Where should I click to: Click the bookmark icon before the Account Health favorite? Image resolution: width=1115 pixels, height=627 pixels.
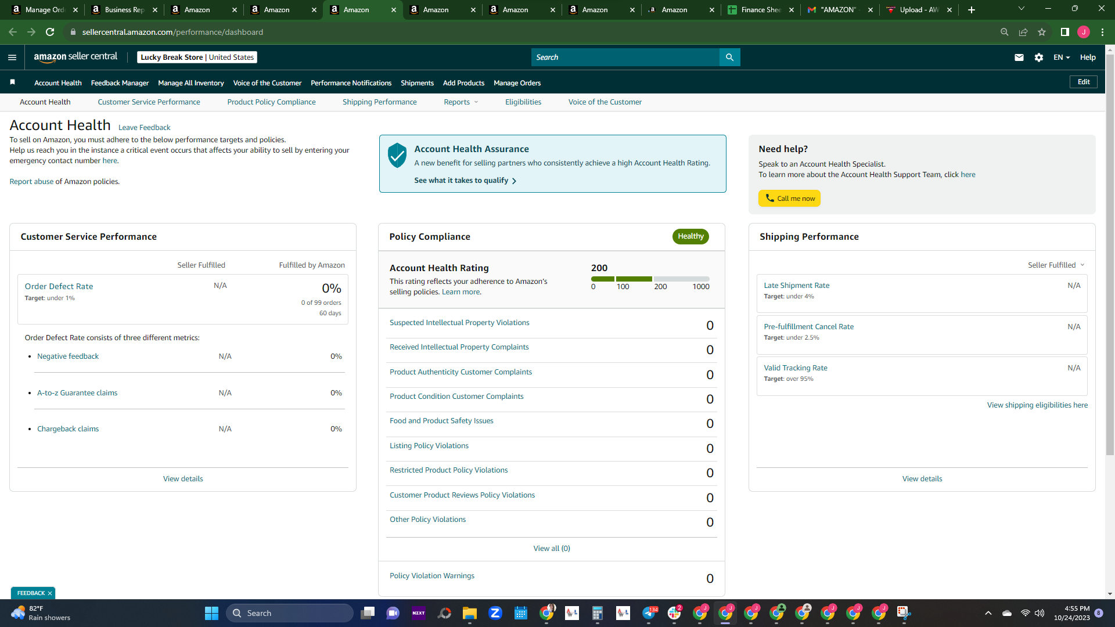(x=12, y=82)
